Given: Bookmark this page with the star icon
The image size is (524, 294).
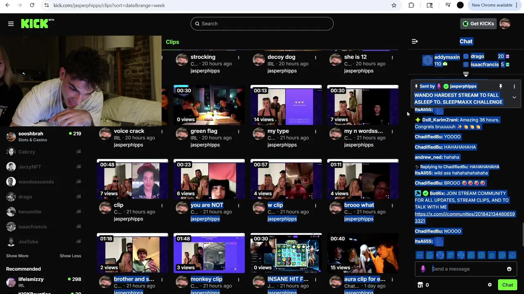Looking at the screenshot, I should [x=394, y=5].
